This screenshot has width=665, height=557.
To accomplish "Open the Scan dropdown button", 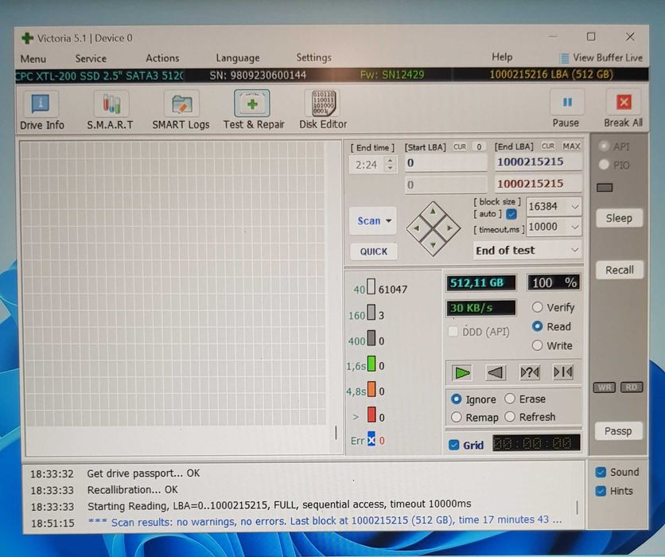I will (373, 221).
